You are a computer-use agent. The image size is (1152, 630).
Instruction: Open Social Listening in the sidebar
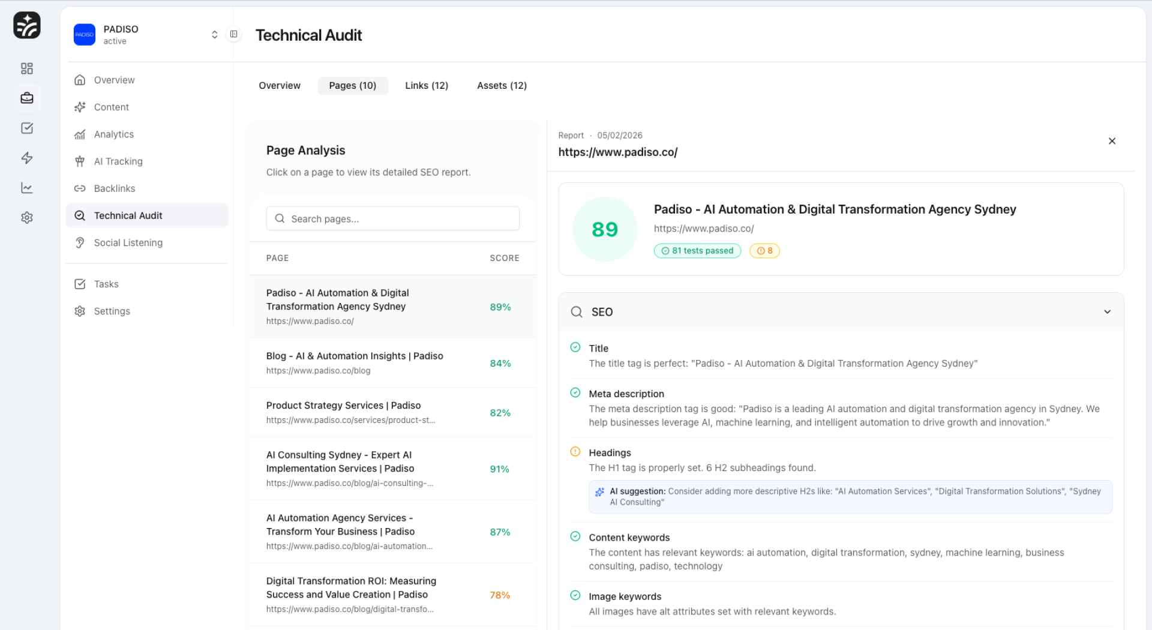point(128,243)
